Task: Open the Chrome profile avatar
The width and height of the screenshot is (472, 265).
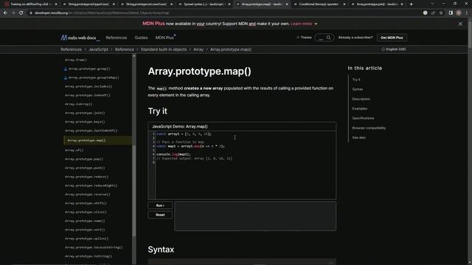Action: 459,13
